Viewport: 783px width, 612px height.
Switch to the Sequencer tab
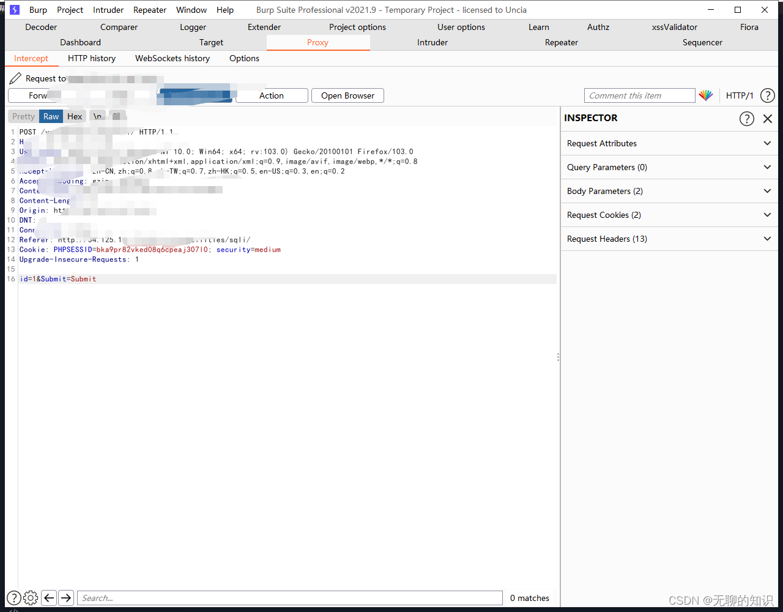coord(703,42)
